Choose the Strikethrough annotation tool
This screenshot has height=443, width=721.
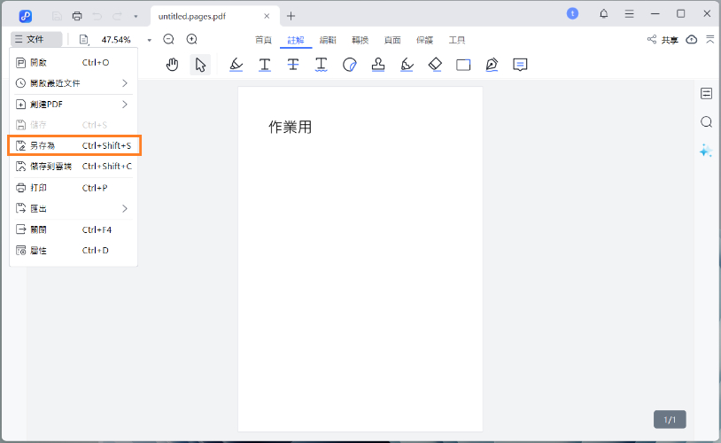[x=293, y=65]
